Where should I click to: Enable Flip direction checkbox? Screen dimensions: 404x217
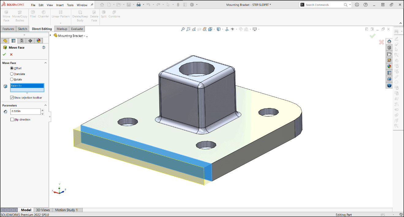(12, 119)
